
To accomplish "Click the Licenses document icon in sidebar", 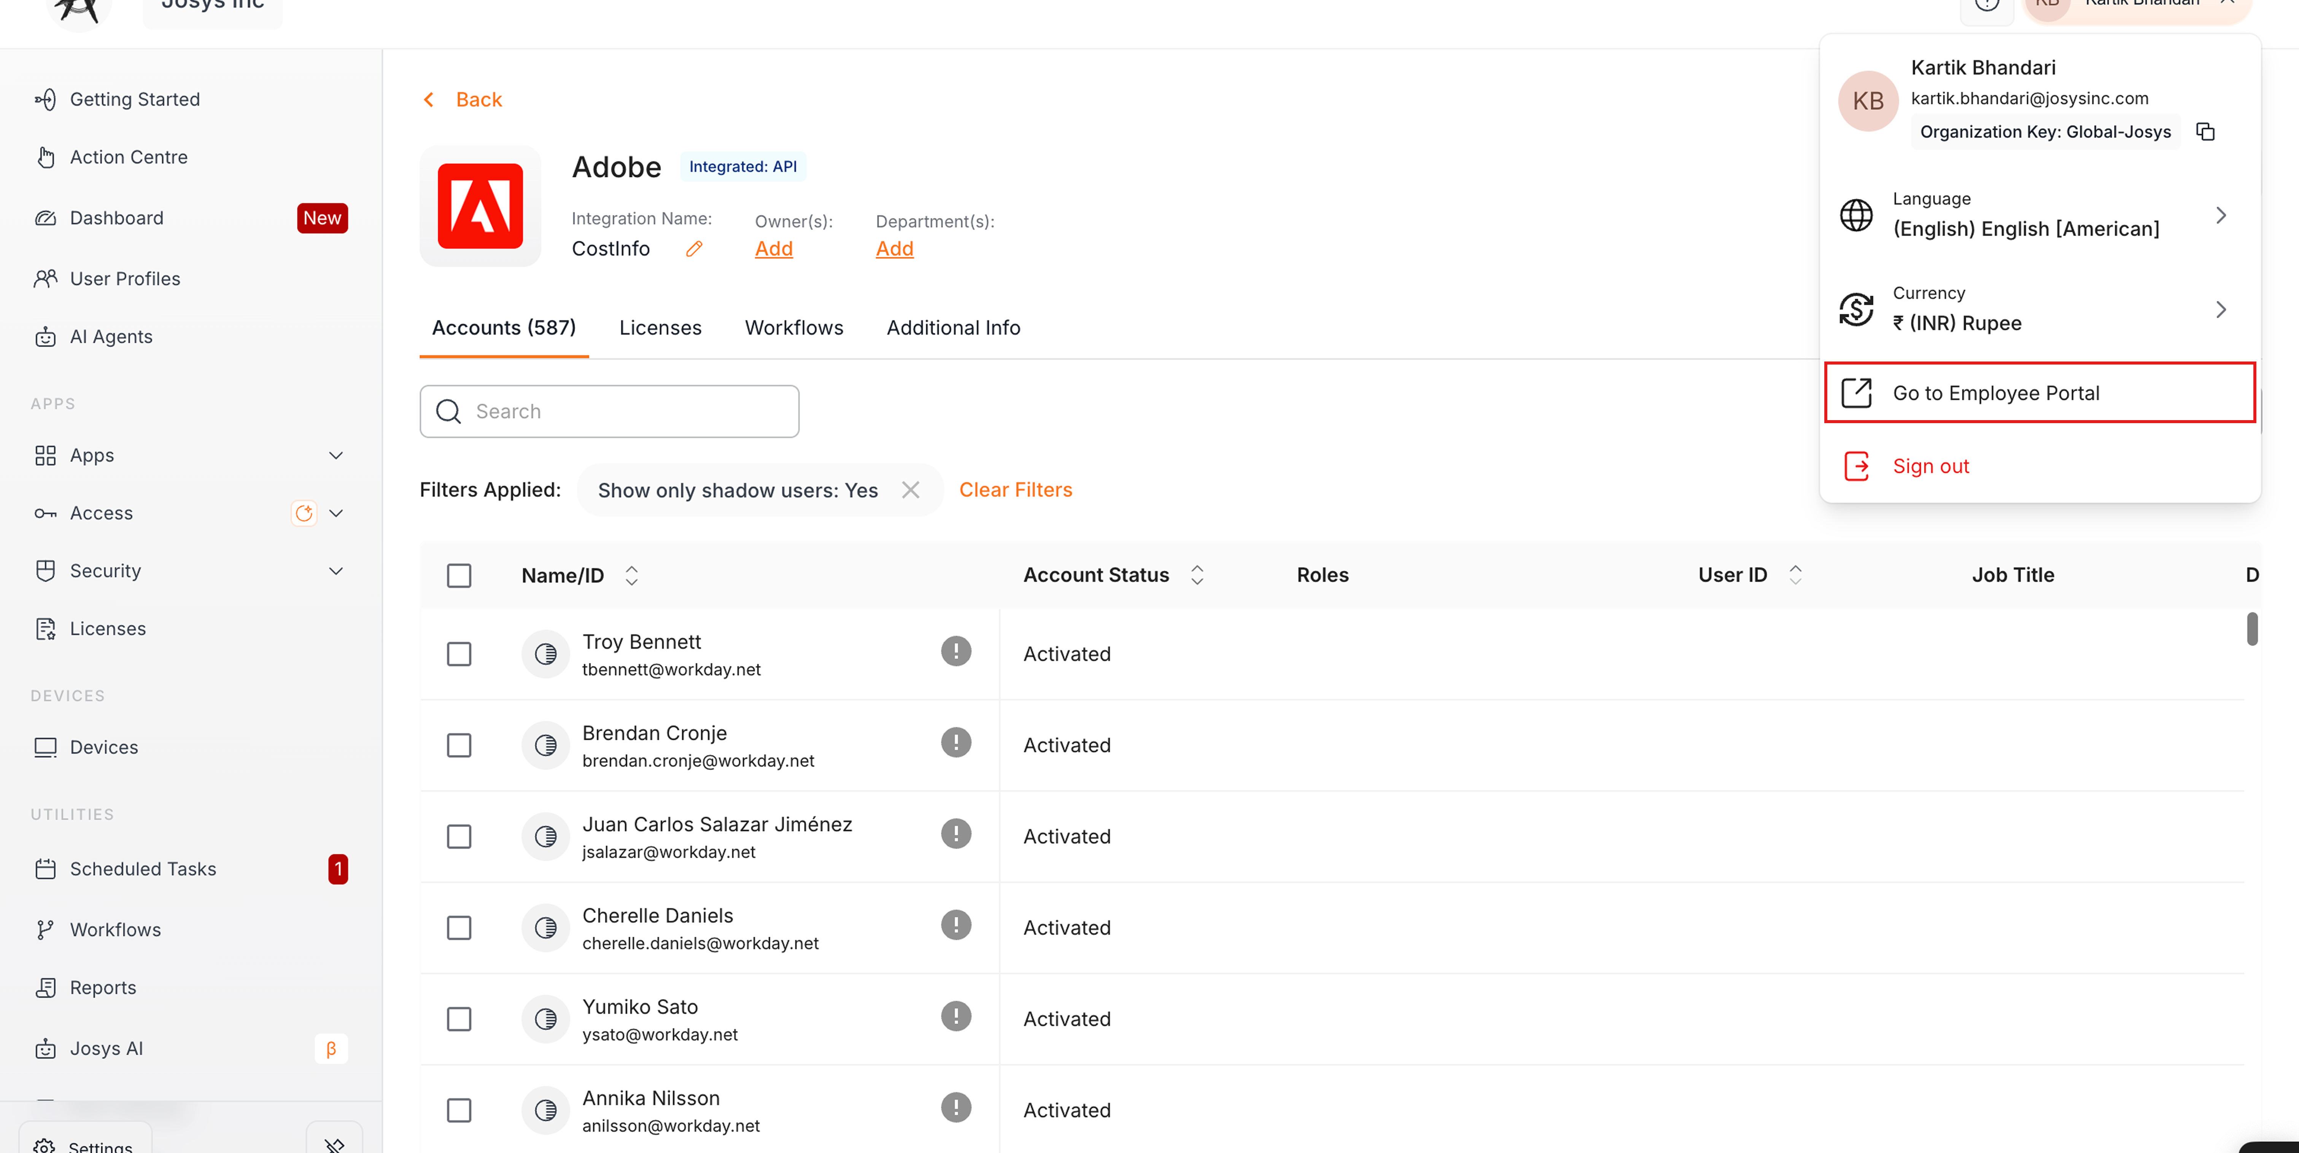I will point(46,629).
